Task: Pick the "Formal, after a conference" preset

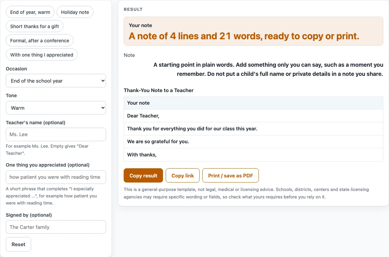Action: 40,40
